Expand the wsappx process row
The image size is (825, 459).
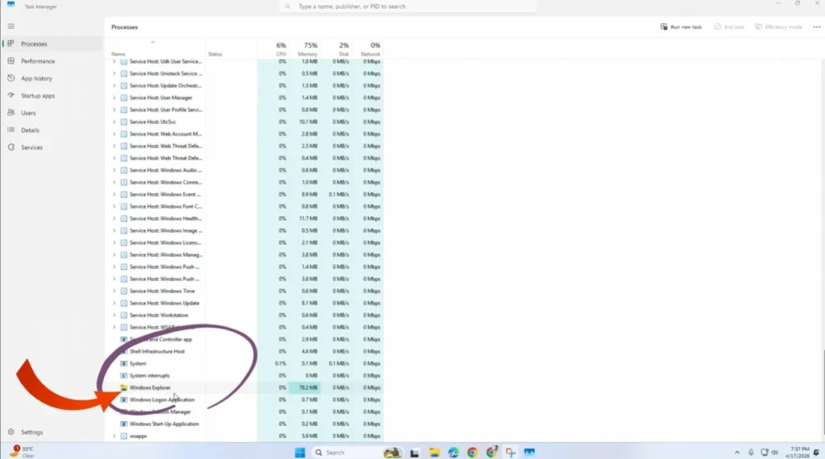point(114,436)
